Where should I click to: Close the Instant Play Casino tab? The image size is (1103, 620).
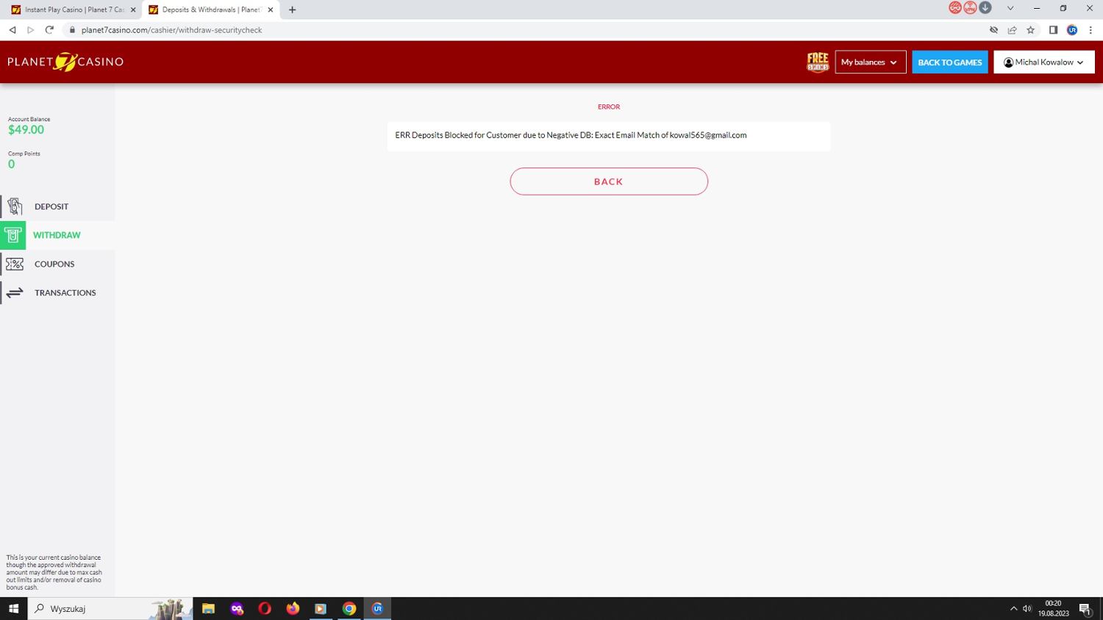point(133,10)
